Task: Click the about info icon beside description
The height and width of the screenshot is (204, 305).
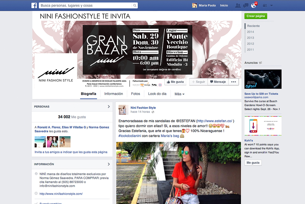Action: click(36, 174)
